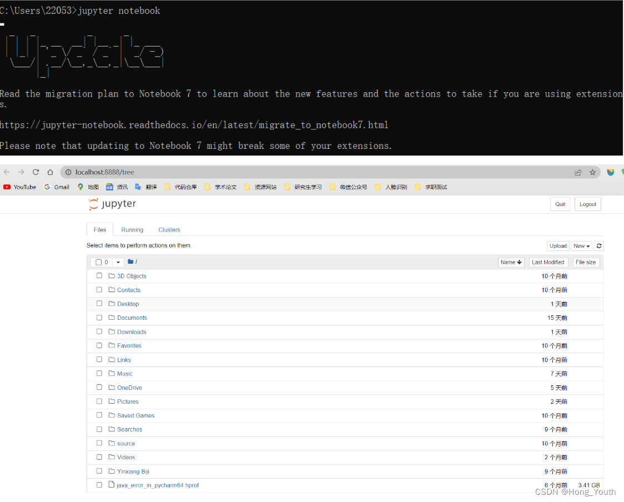Click the Upload button
This screenshot has width=624, height=502.
tap(558, 246)
